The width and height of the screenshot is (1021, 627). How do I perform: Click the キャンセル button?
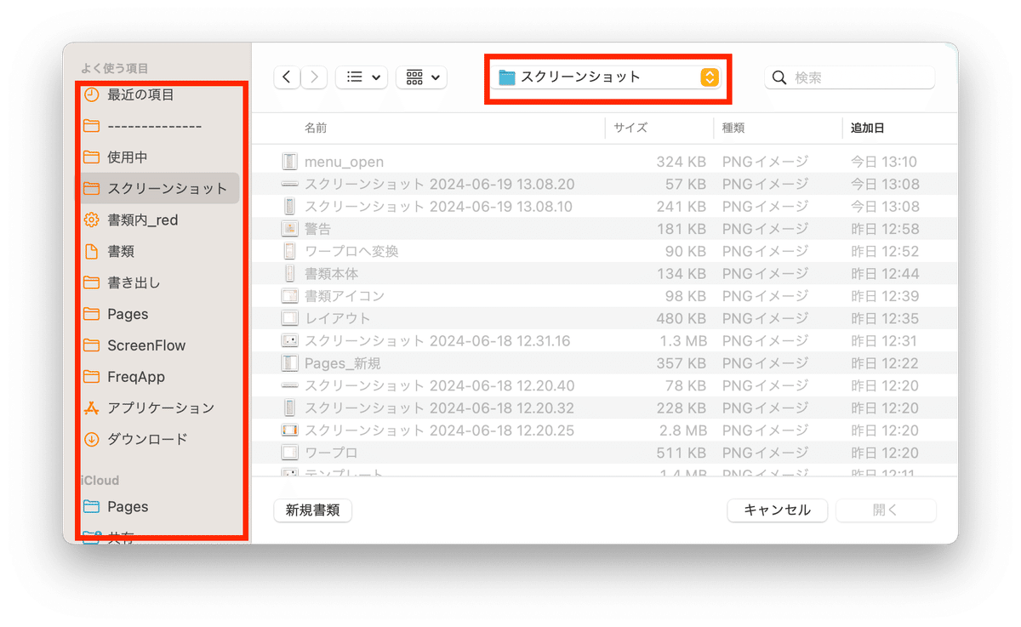[x=778, y=510]
